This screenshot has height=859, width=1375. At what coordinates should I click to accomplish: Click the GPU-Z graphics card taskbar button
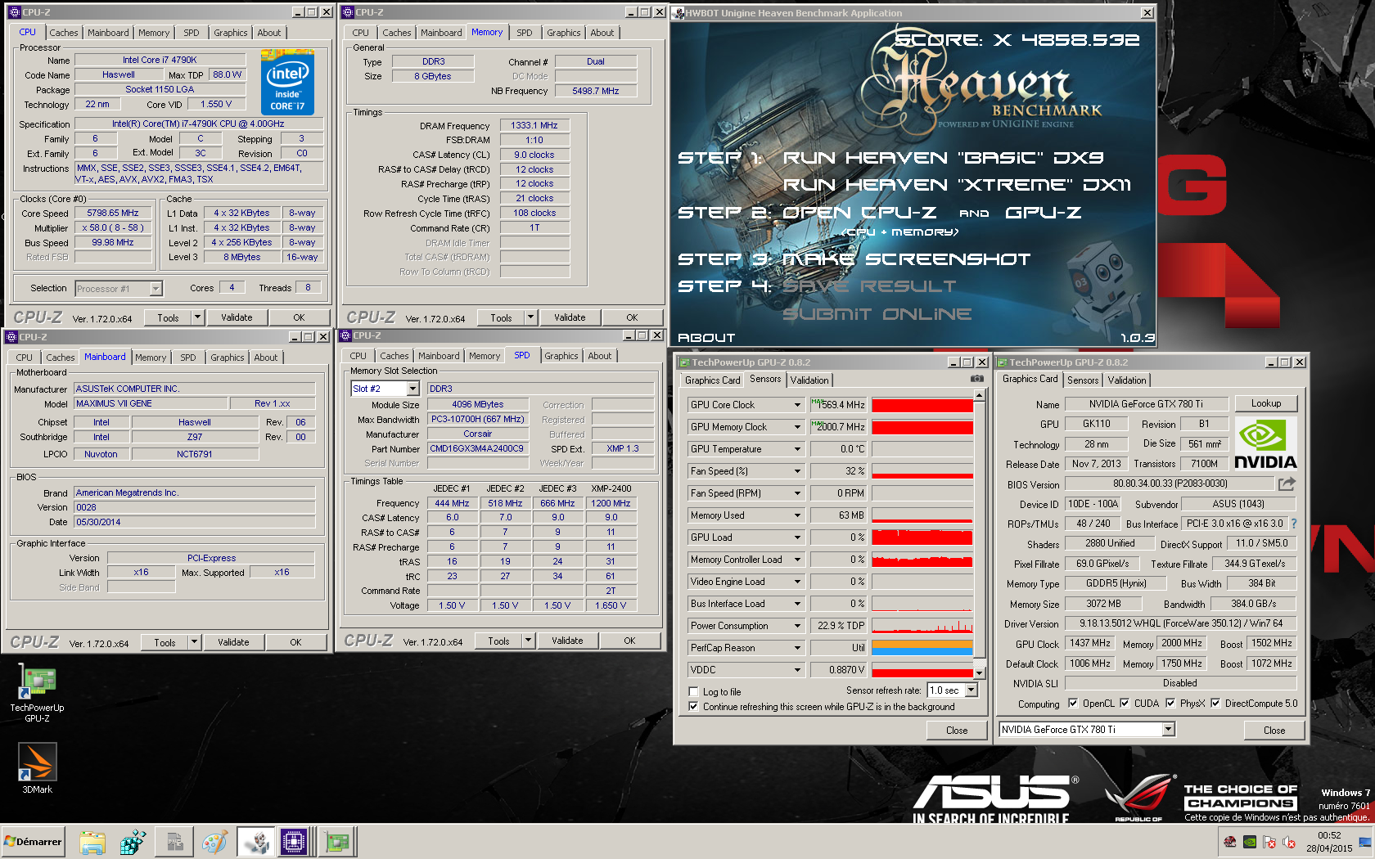pyautogui.click(x=336, y=842)
